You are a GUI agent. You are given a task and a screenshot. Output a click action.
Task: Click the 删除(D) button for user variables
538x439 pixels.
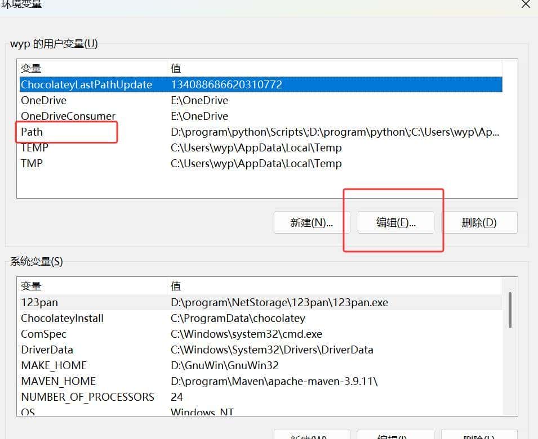pos(481,222)
